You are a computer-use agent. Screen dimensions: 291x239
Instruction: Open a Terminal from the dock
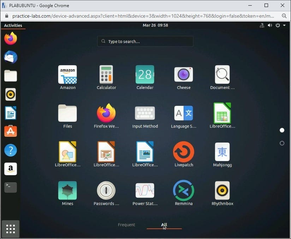click(10, 187)
